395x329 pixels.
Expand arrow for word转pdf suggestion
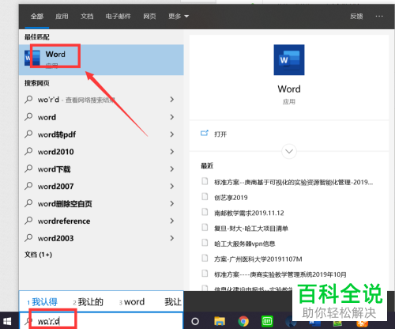tap(172, 134)
